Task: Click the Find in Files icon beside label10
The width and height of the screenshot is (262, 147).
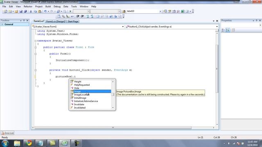Action: point(124,11)
